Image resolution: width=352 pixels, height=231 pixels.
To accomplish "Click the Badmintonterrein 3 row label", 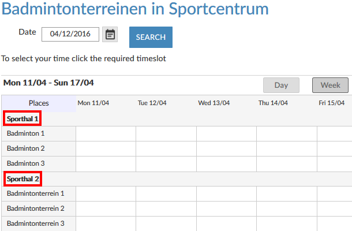I will point(36,223).
